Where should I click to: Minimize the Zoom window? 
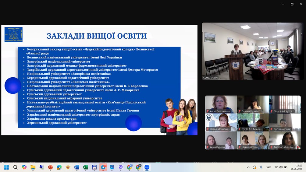(283, 4)
